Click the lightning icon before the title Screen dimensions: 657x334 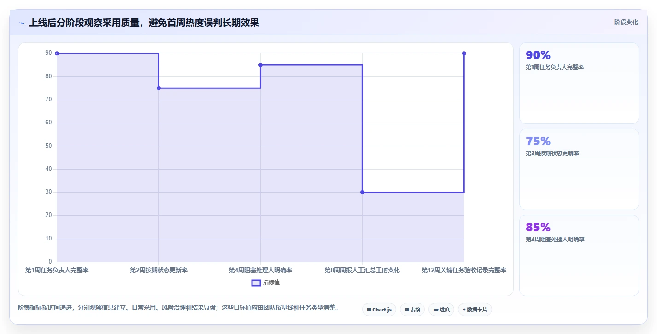click(x=22, y=23)
